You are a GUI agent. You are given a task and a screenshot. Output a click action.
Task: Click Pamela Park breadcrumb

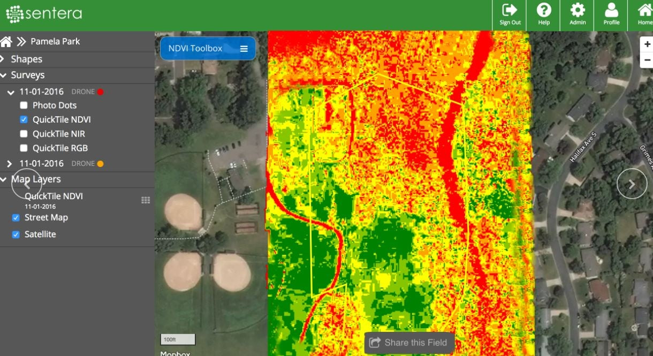click(55, 42)
